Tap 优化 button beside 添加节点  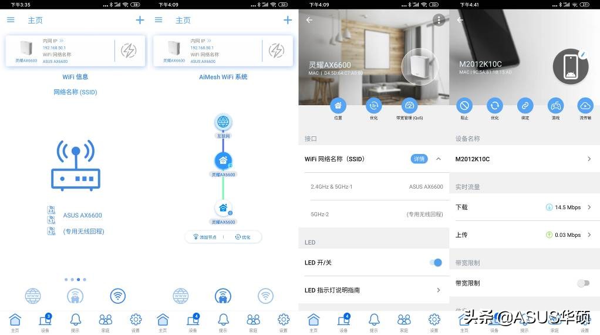click(242, 237)
